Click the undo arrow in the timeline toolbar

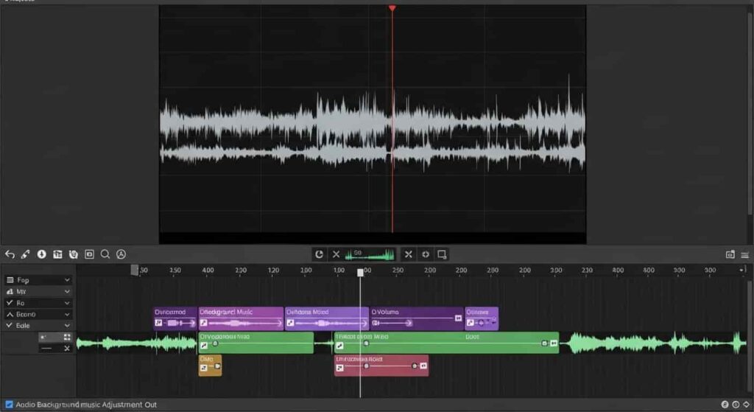click(x=10, y=254)
